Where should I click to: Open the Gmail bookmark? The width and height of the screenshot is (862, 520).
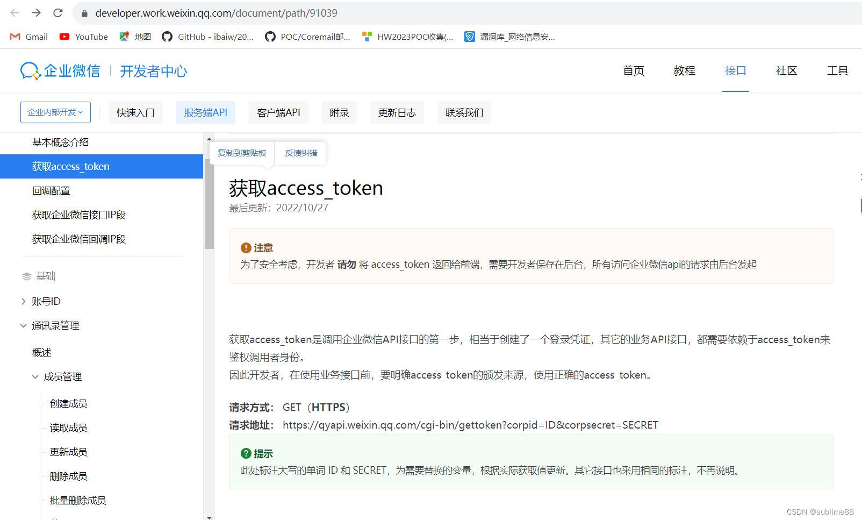pos(29,37)
